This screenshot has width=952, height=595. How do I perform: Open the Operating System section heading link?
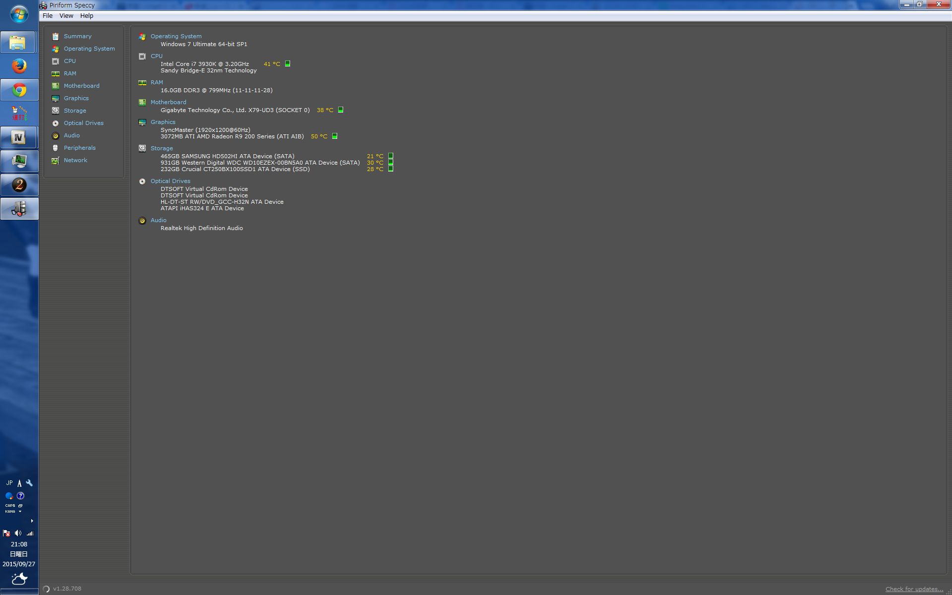(176, 36)
